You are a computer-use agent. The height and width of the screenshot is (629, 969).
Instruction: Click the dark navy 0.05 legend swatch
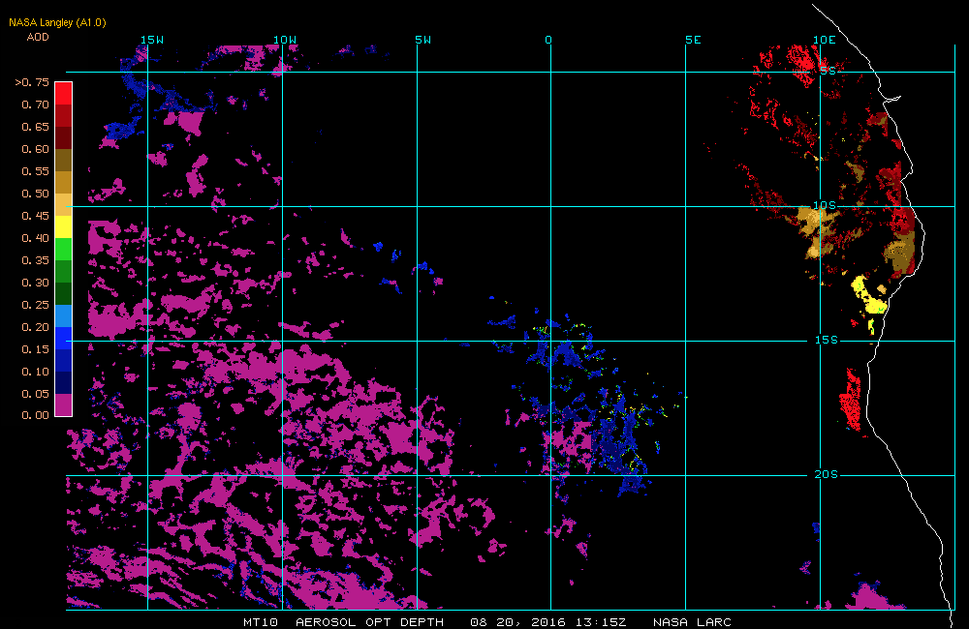tap(64, 382)
